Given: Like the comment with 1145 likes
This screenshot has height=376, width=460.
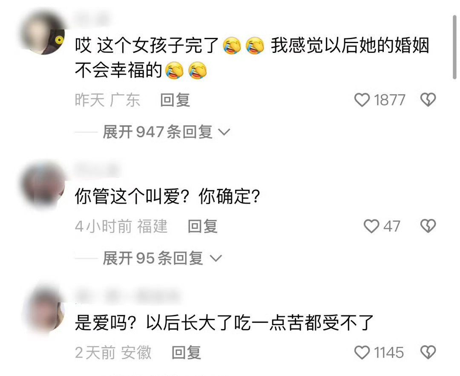Looking at the screenshot, I should click(x=362, y=352).
